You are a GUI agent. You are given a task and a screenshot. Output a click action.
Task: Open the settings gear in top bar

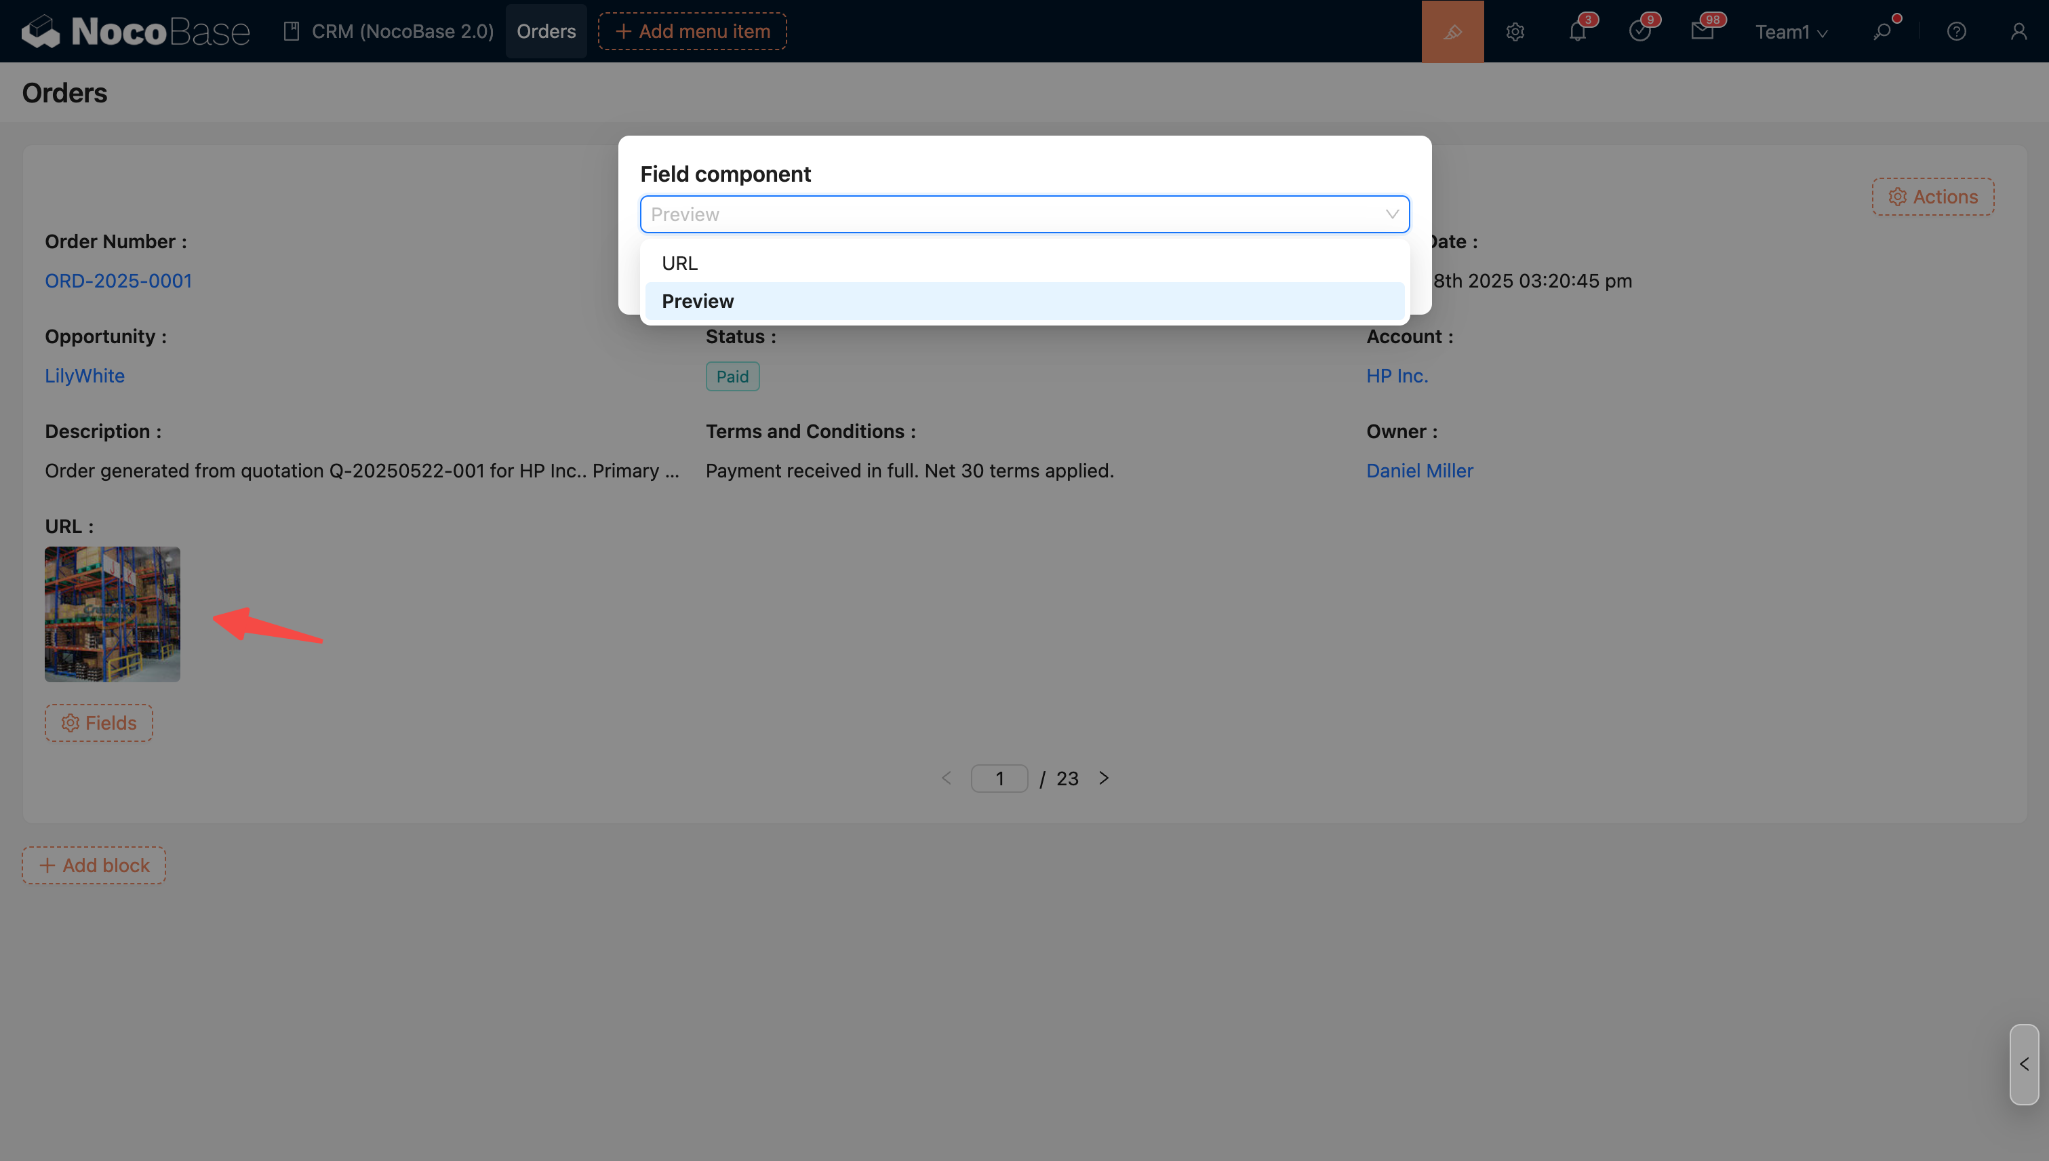(x=1515, y=32)
